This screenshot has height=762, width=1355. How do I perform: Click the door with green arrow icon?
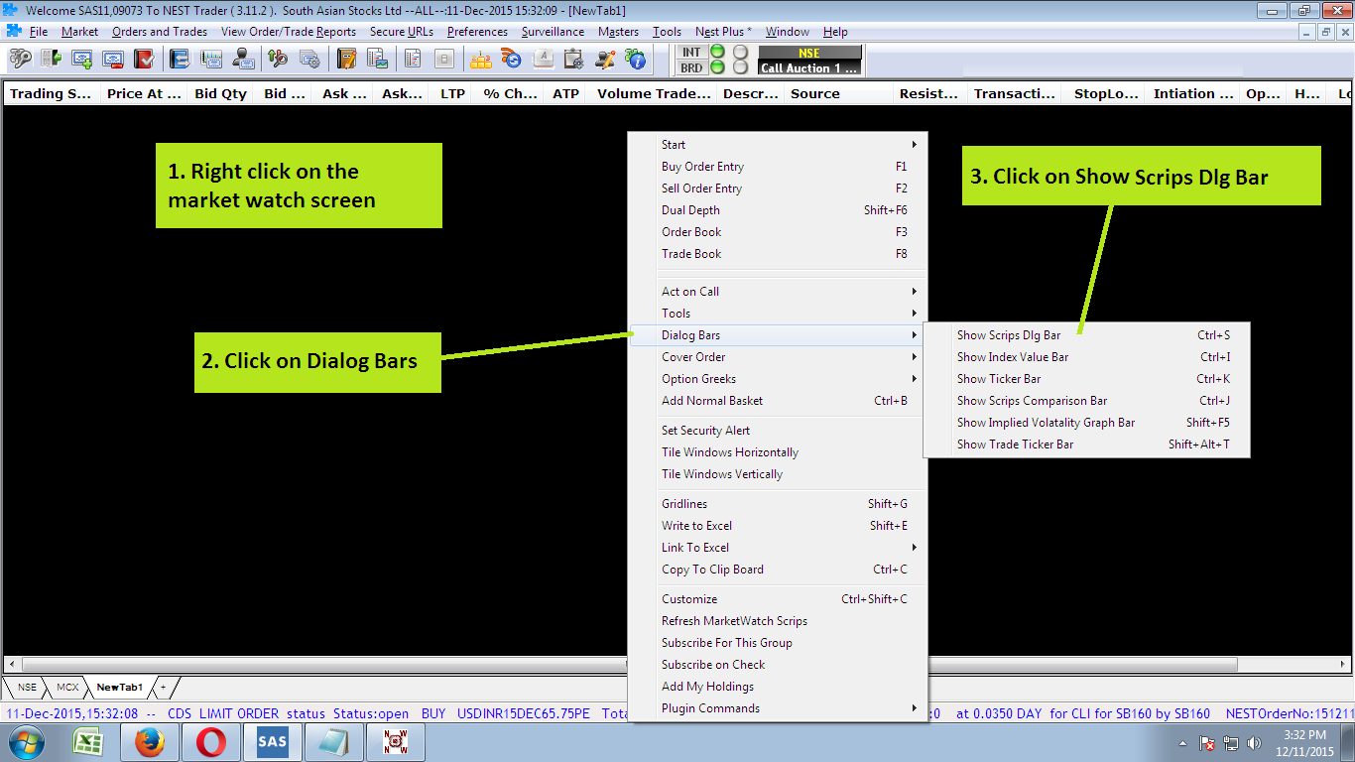coord(51,60)
